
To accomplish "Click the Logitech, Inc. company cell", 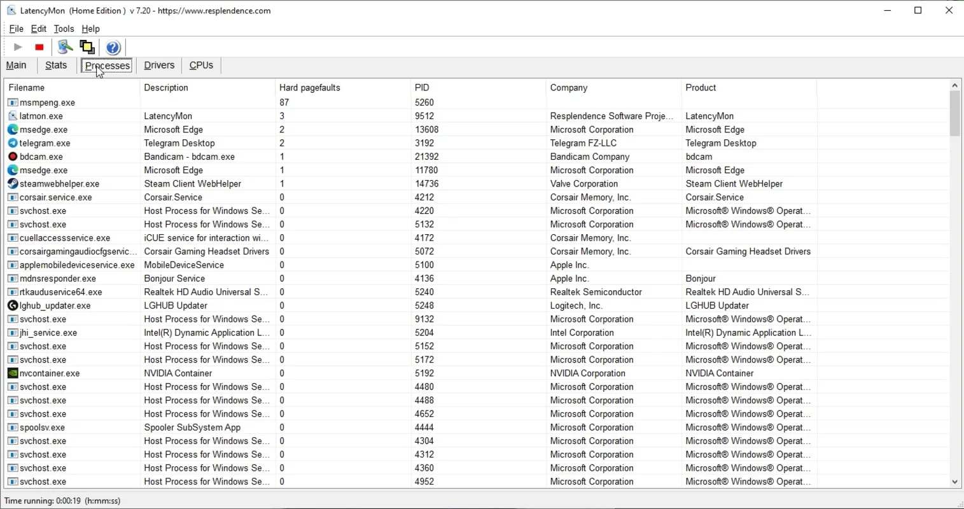I will (x=576, y=305).
